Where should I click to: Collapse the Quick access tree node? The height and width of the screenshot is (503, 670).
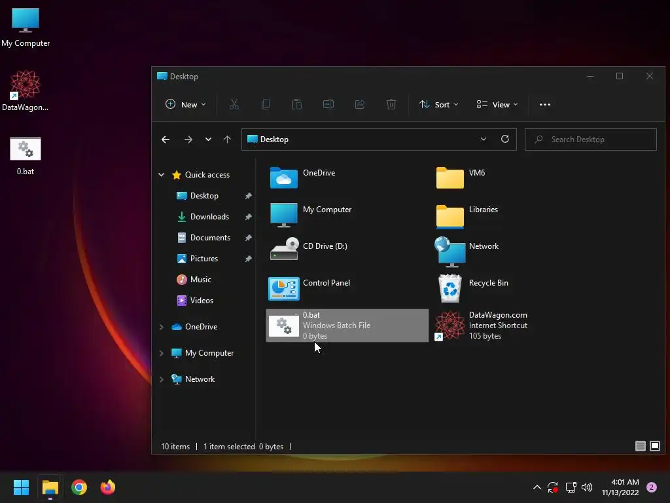[x=162, y=174]
